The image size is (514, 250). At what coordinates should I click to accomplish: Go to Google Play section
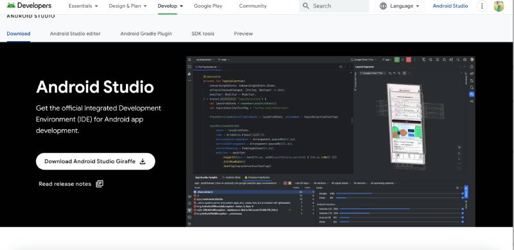[x=208, y=6]
